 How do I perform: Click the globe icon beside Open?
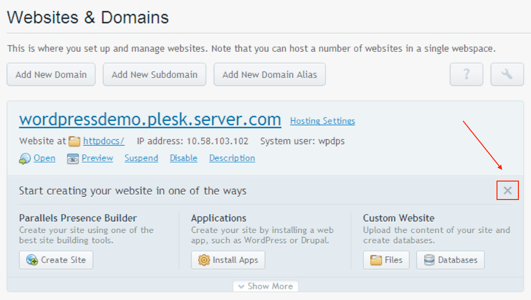[x=25, y=159]
